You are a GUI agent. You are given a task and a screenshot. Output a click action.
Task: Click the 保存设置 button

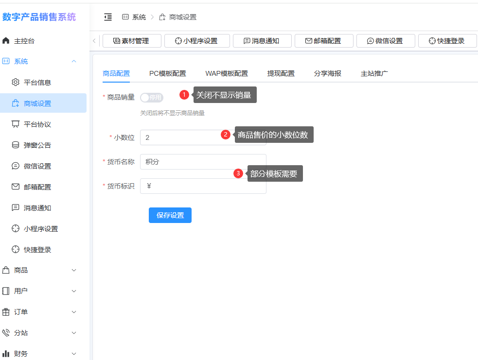170,215
